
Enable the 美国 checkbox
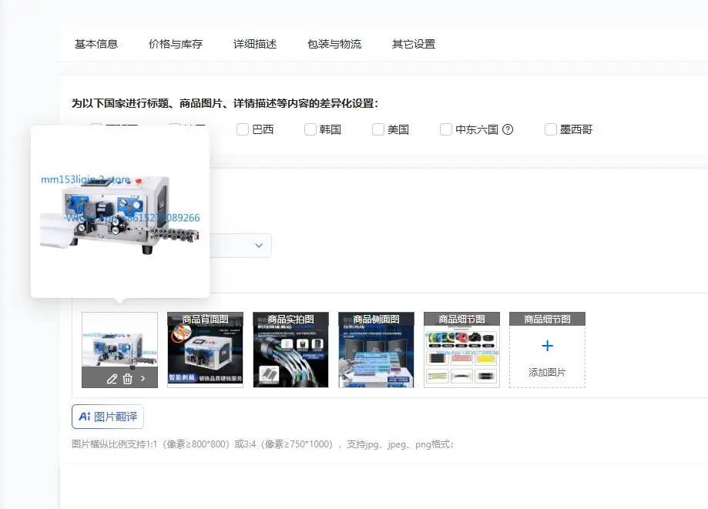(378, 129)
